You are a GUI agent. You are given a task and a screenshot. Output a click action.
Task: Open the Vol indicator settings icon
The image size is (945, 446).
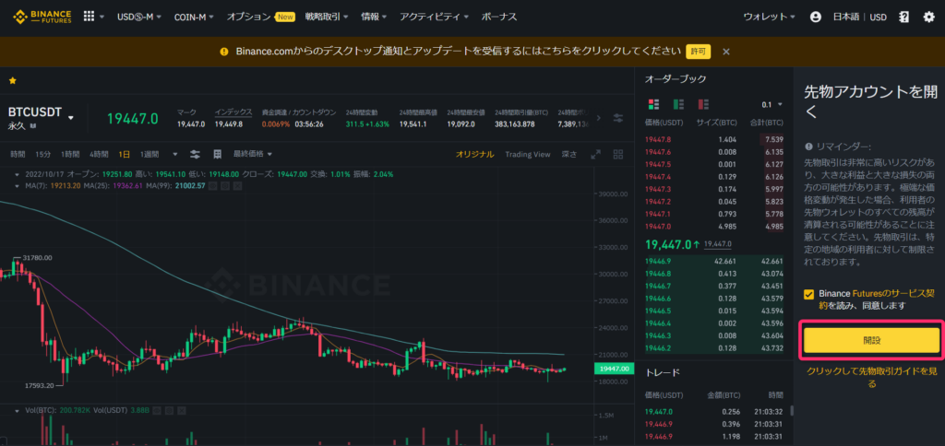(x=168, y=410)
